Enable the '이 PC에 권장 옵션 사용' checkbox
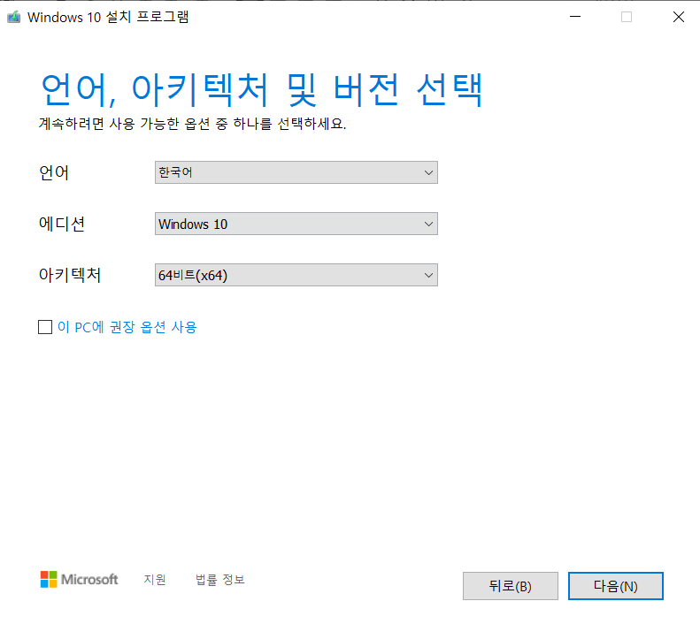This screenshot has height=624, width=700. point(45,327)
